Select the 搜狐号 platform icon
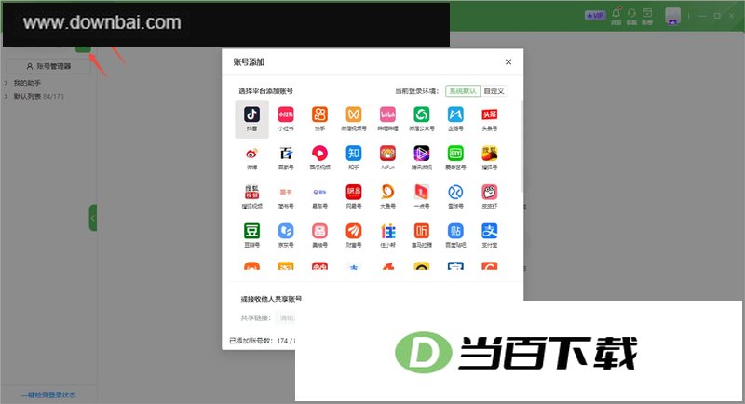 490,154
